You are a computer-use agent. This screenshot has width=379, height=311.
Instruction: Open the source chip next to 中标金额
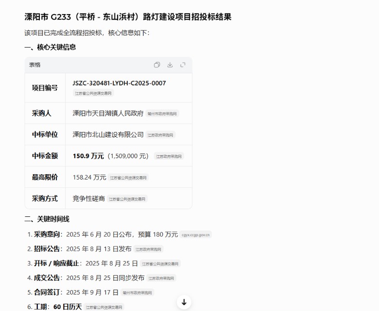[169, 156]
